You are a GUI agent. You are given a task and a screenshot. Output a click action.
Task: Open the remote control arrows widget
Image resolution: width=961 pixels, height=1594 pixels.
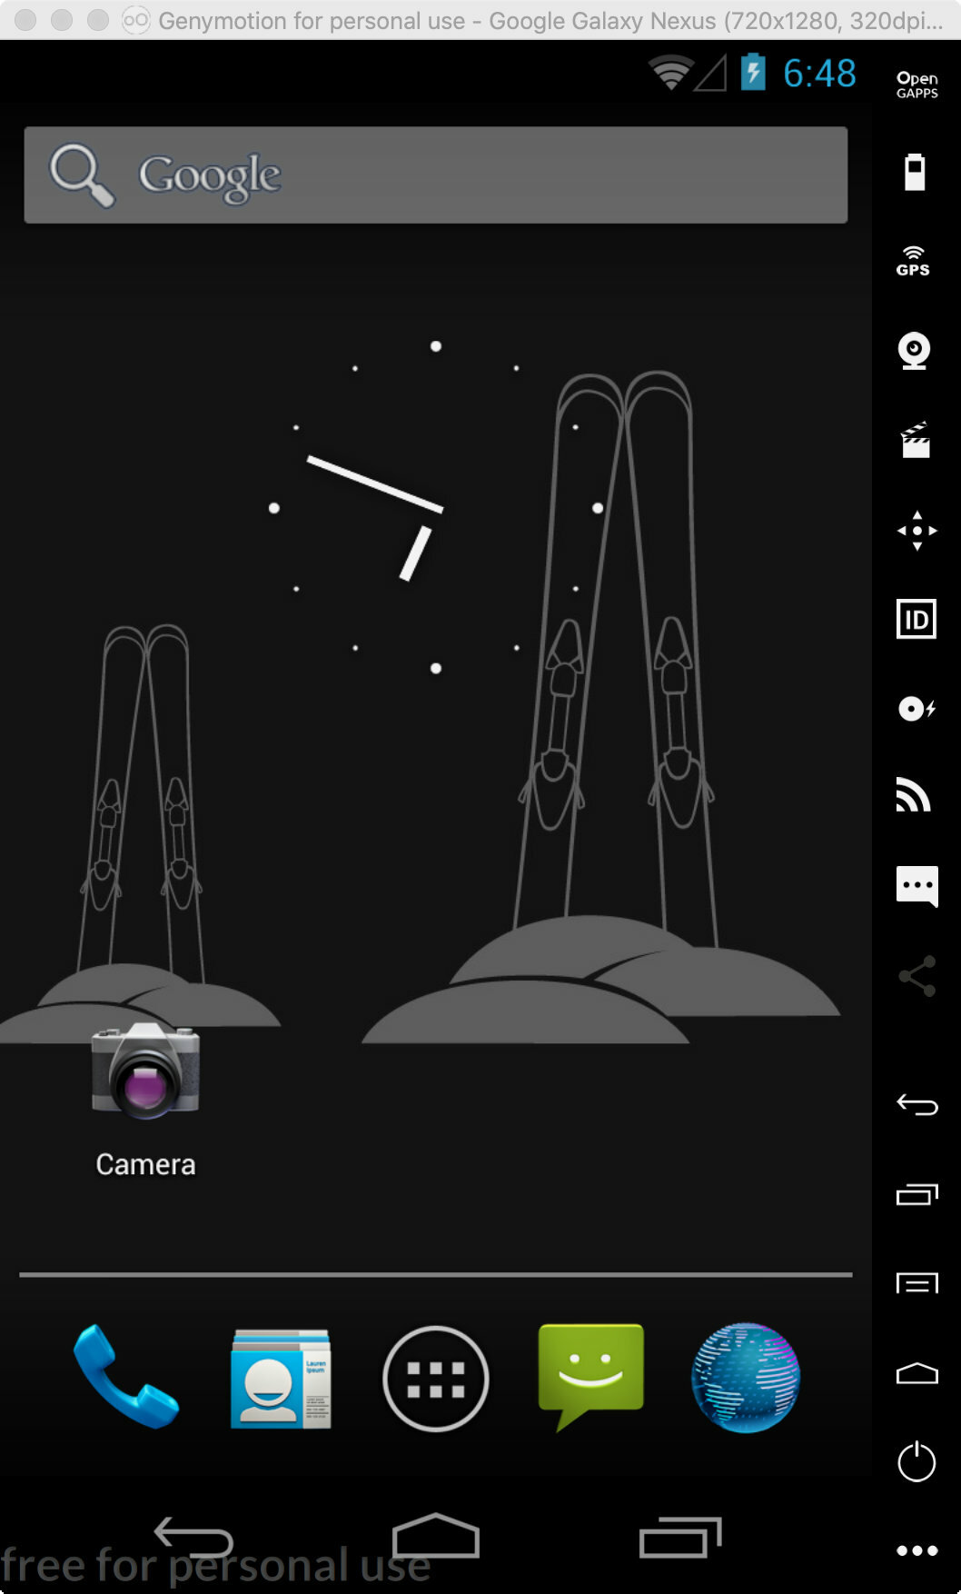point(916,530)
